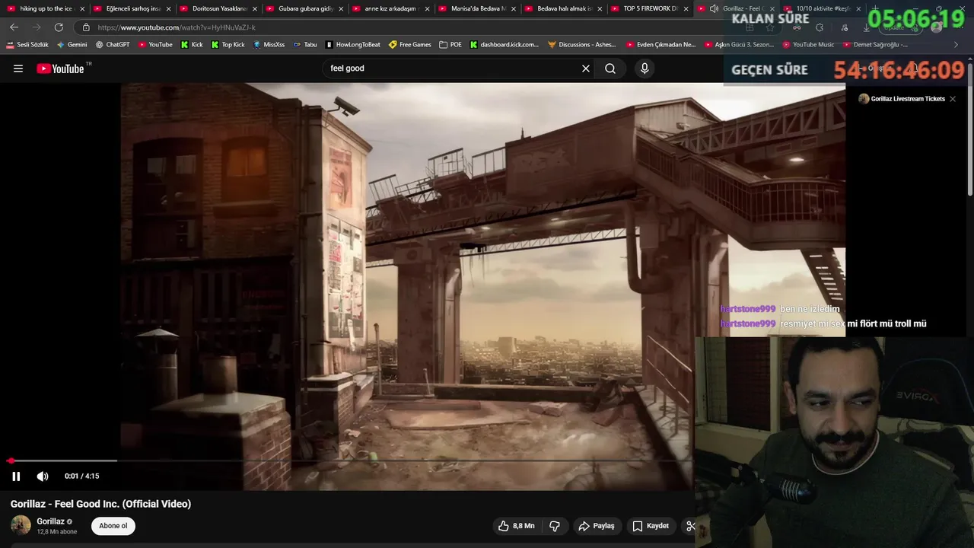
Task: Pause the Feel Good Inc. video
Action: [16, 476]
